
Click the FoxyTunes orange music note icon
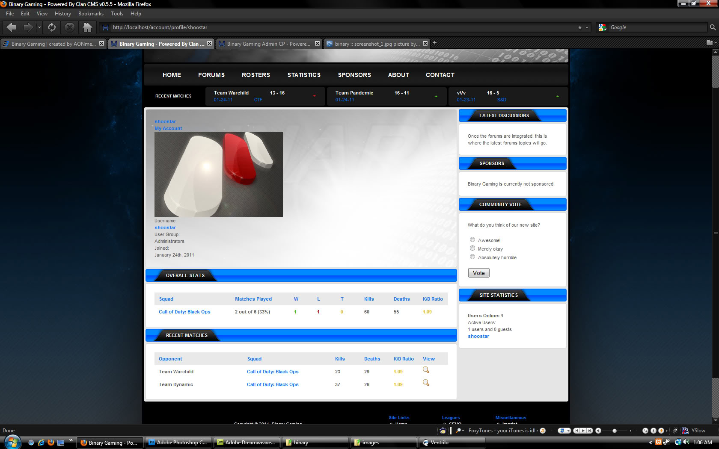543,431
